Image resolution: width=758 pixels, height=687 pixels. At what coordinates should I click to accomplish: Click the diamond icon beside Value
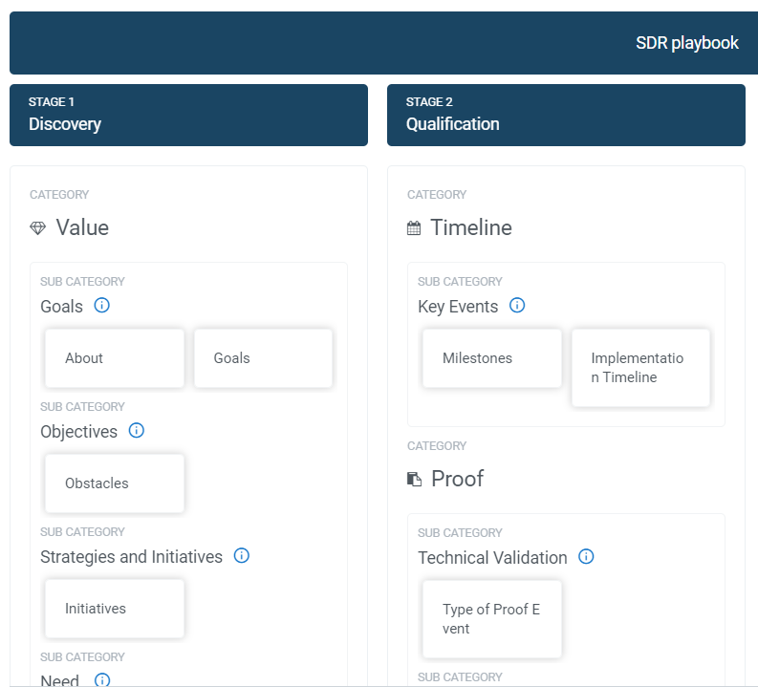click(x=37, y=227)
